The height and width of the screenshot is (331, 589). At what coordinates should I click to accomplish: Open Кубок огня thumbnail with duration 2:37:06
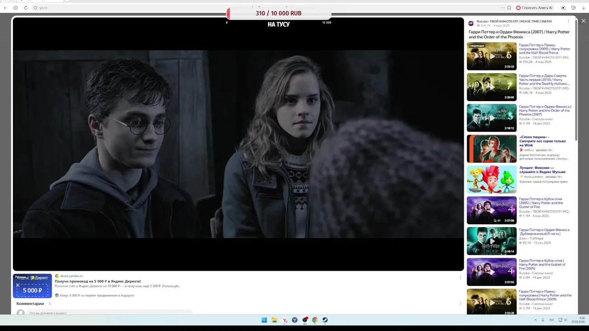[491, 210]
